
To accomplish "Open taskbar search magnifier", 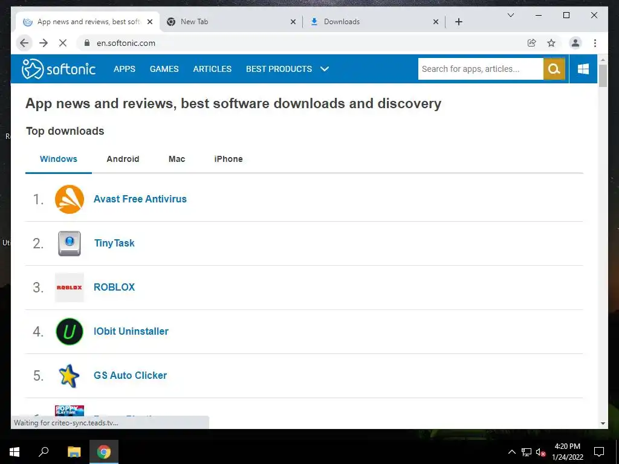I will [44, 452].
